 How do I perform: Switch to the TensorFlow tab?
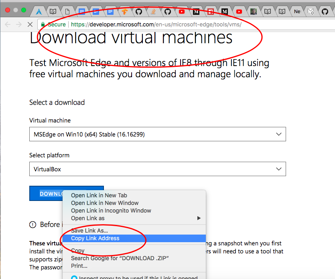coord(124,12)
